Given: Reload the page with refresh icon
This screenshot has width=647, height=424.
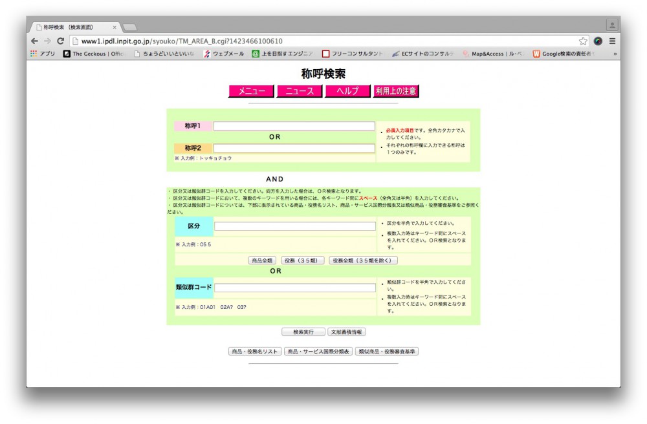Looking at the screenshot, I should [x=60, y=41].
